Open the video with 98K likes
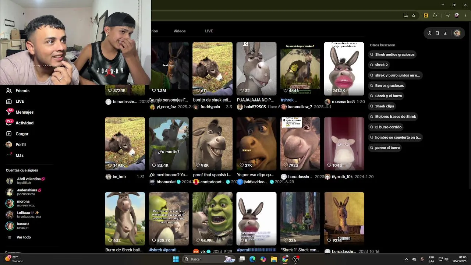The width and height of the screenshot is (471, 265). point(212,144)
